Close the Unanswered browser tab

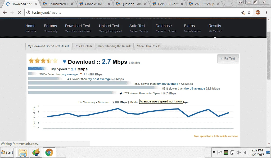72,4
